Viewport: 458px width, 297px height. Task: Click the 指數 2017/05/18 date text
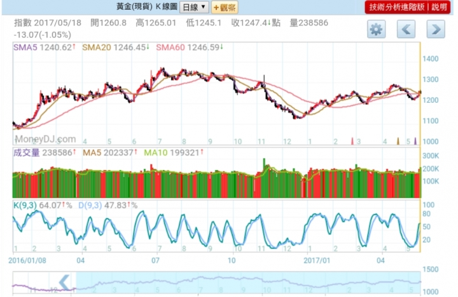tap(48, 23)
